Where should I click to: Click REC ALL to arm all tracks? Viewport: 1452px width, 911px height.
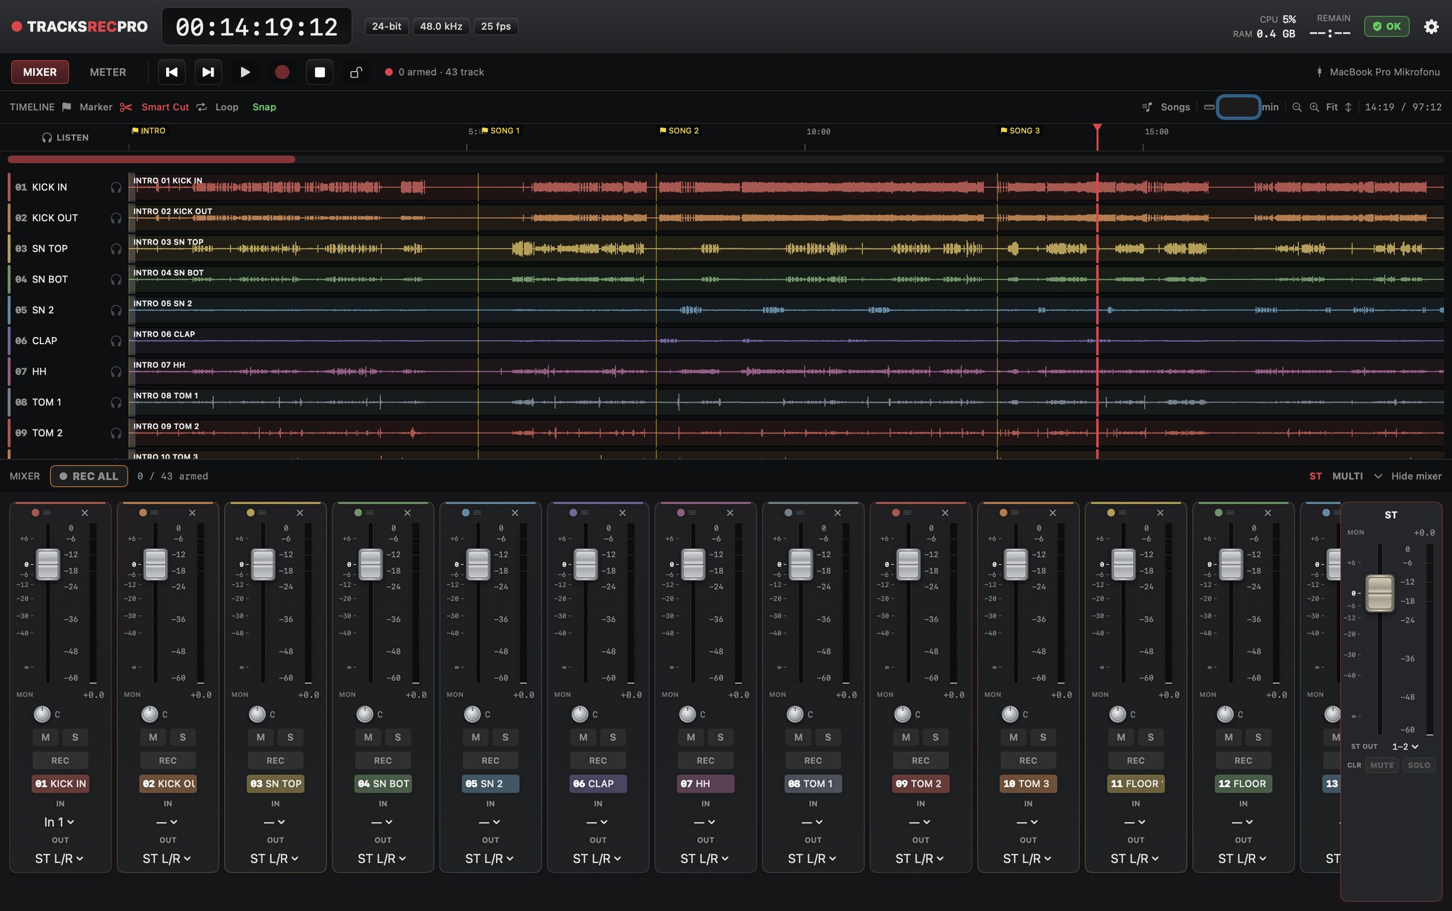(x=89, y=476)
